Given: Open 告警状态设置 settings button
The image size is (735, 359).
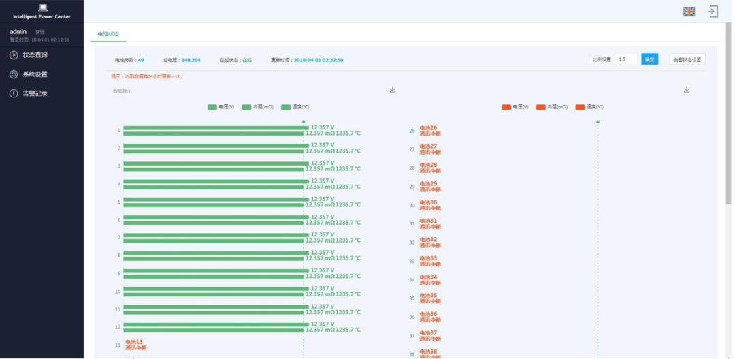Looking at the screenshot, I should pos(687,59).
